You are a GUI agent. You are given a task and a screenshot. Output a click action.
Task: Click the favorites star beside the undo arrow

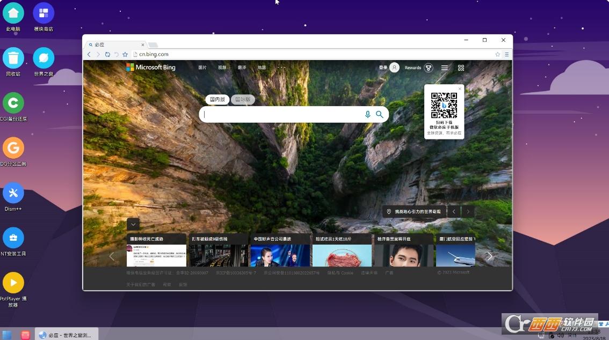125,55
